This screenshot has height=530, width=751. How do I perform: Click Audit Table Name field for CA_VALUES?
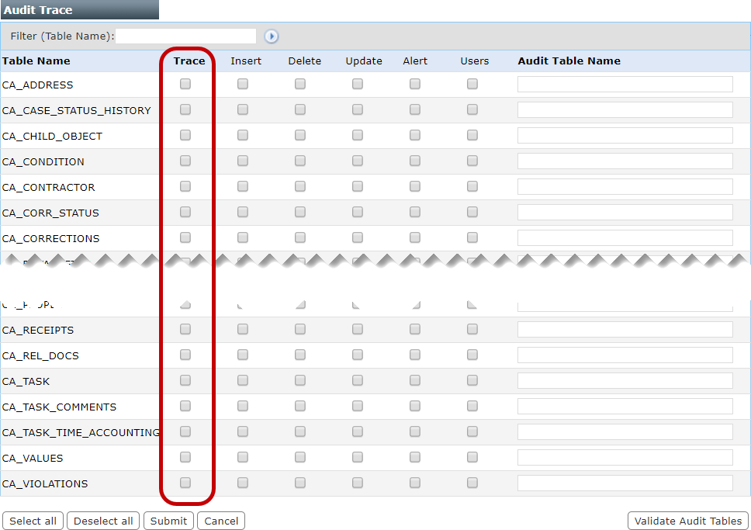point(625,458)
